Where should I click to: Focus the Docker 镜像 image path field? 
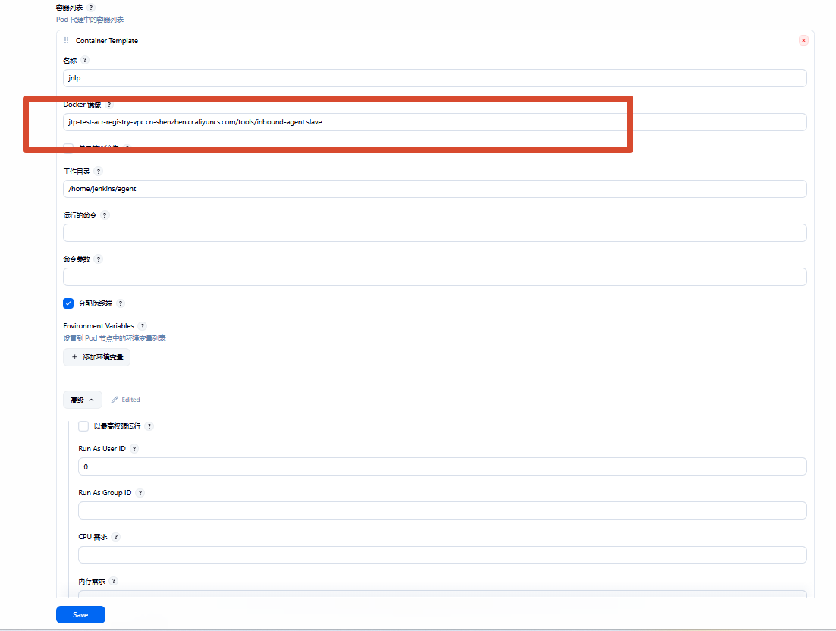click(435, 122)
